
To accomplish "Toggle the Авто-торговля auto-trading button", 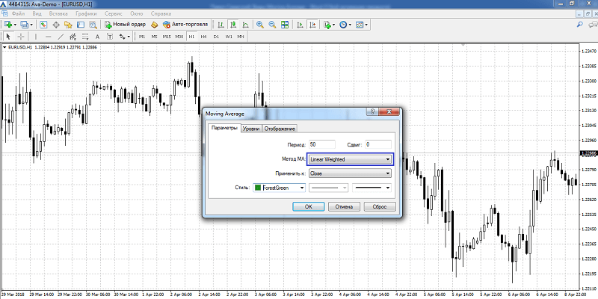I will (x=185, y=25).
